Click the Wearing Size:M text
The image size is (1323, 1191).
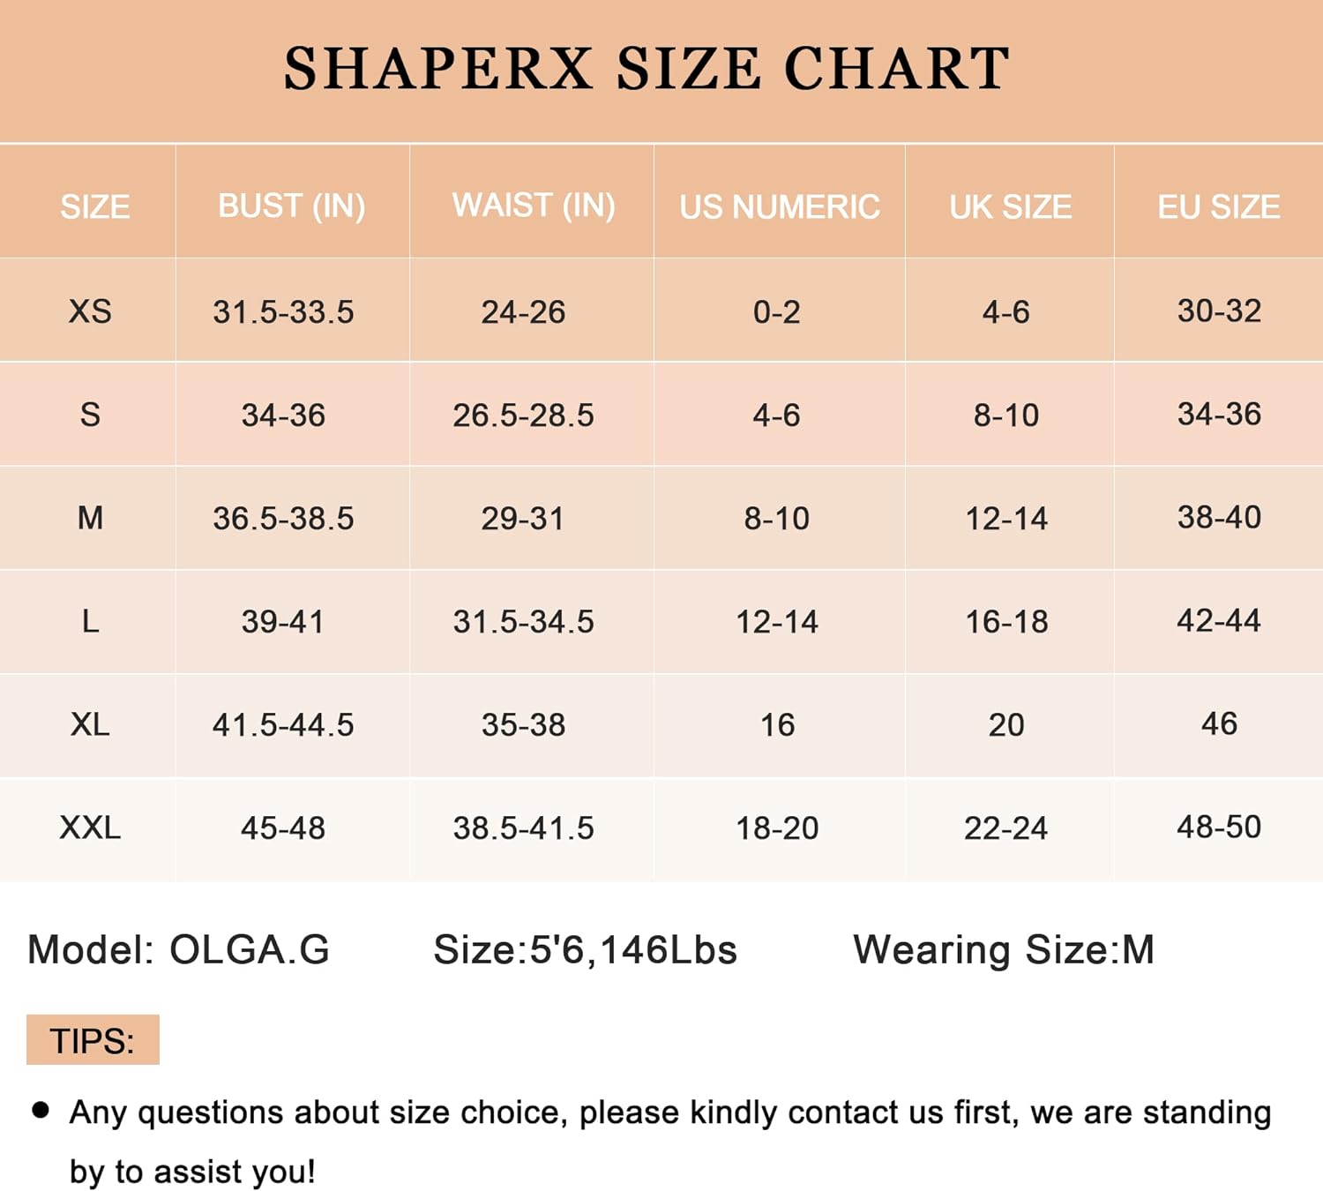1004,950
